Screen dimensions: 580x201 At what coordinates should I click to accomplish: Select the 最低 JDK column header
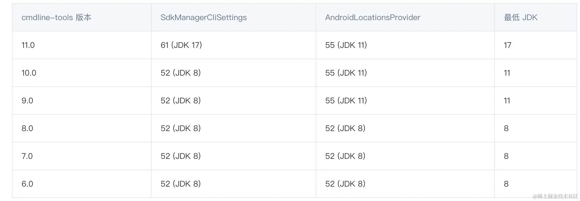point(520,18)
